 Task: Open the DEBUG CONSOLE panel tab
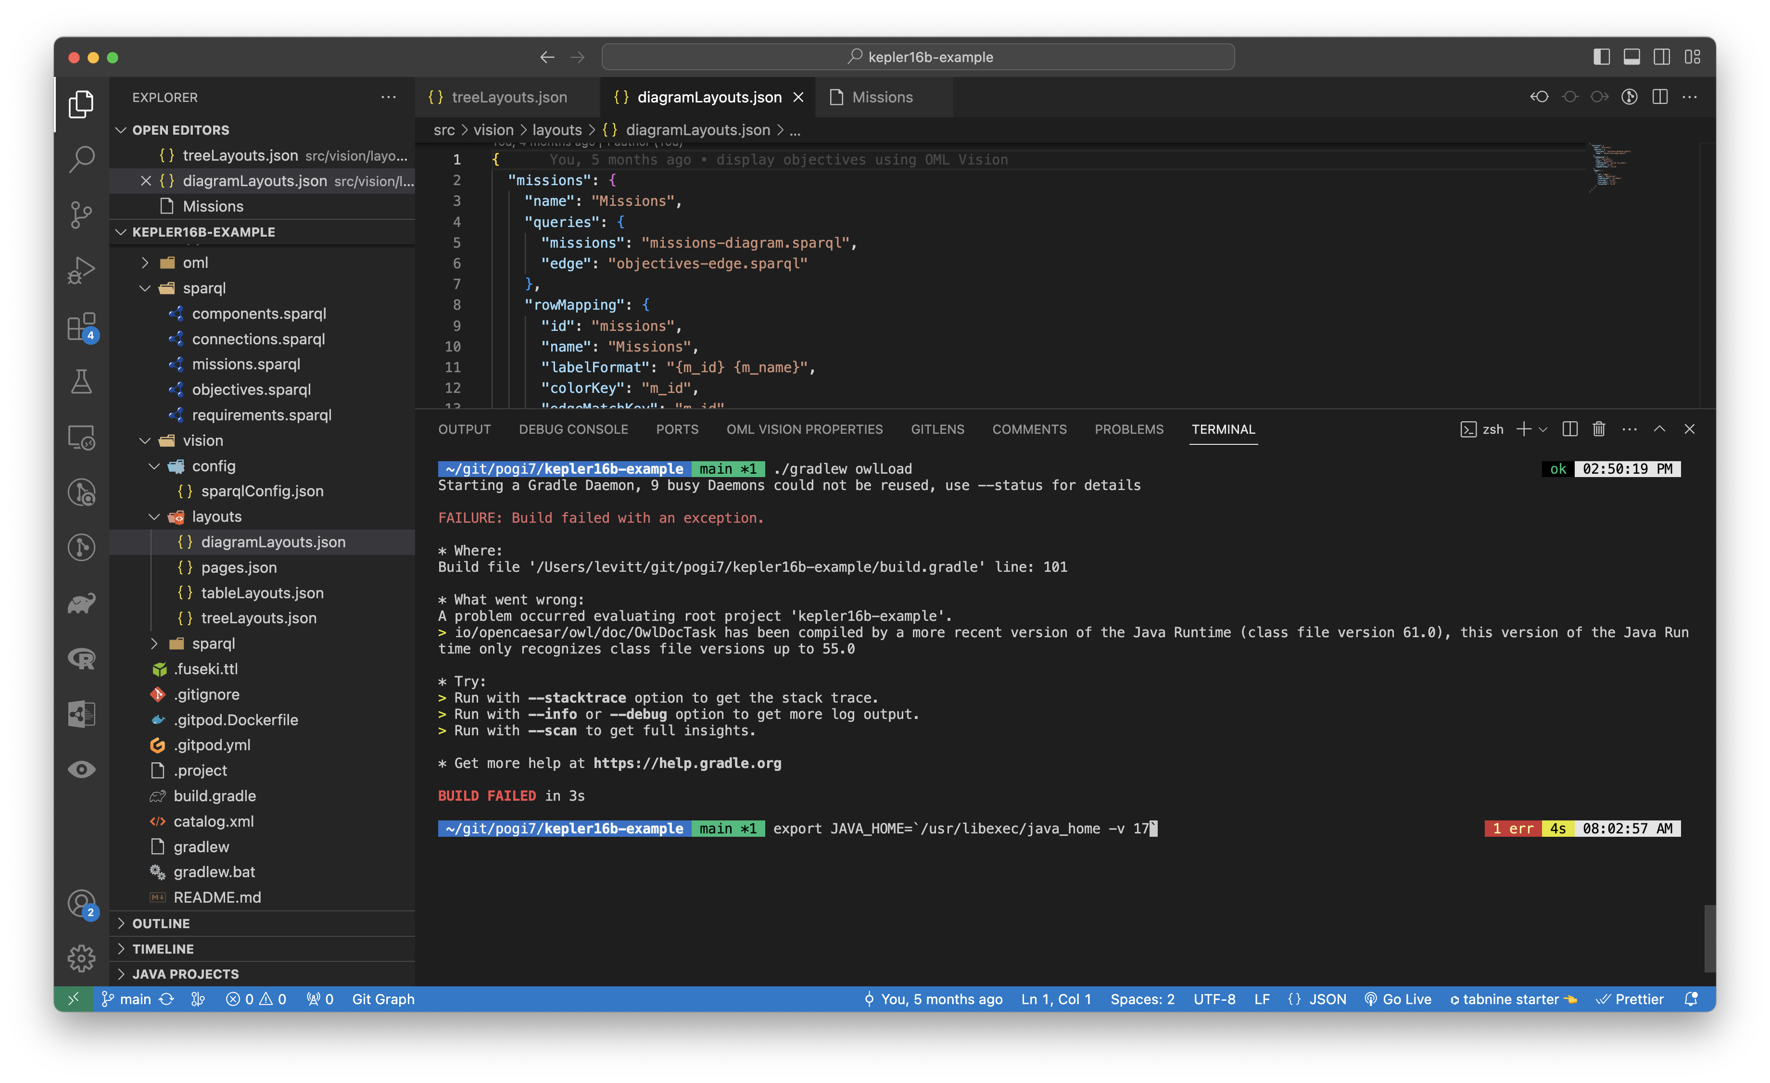pos(573,429)
